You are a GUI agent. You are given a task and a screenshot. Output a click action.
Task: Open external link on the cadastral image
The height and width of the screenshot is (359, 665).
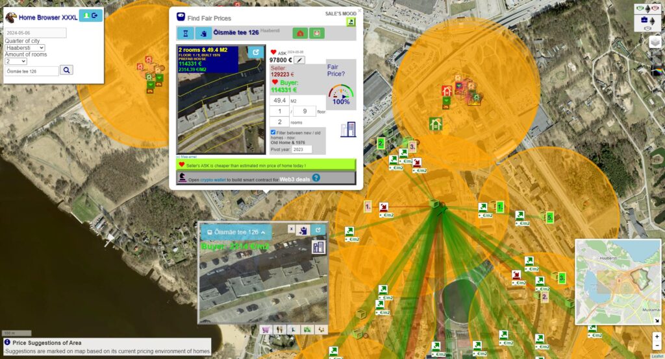255,52
